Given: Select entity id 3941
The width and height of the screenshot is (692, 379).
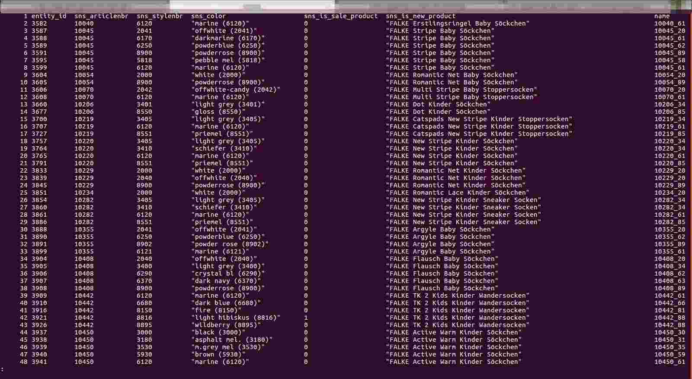Looking at the screenshot, I should point(39,362).
